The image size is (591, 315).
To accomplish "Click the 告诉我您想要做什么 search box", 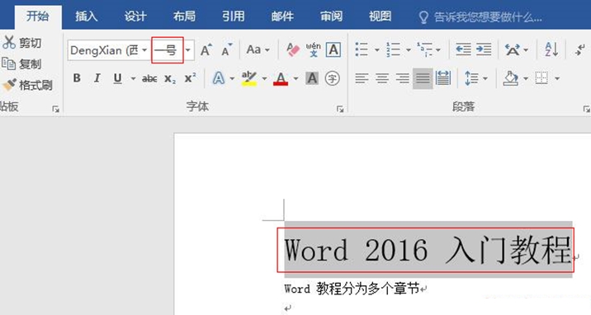I will tap(480, 17).
